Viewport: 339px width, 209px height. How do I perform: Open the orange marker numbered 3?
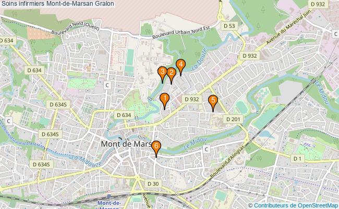pos(162,74)
